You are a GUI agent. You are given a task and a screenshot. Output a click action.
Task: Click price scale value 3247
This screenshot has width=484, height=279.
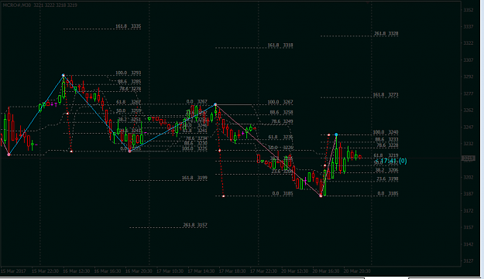coord(469,127)
